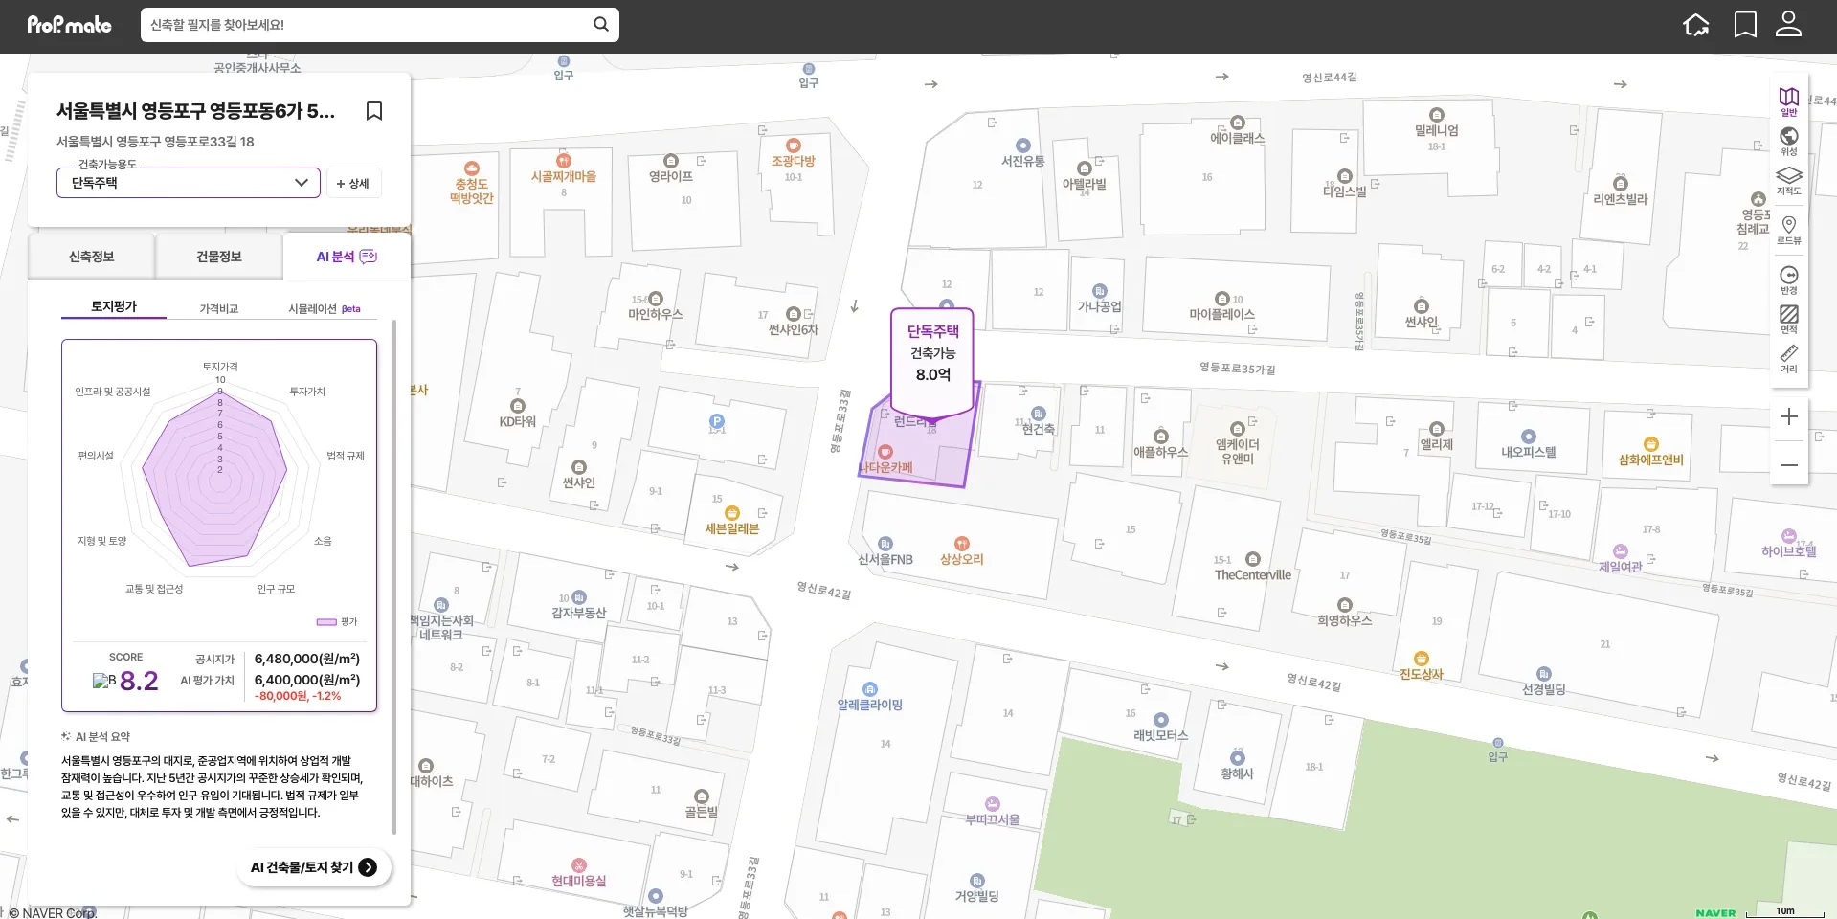Click the 골든빌 building marker

pyautogui.click(x=701, y=805)
